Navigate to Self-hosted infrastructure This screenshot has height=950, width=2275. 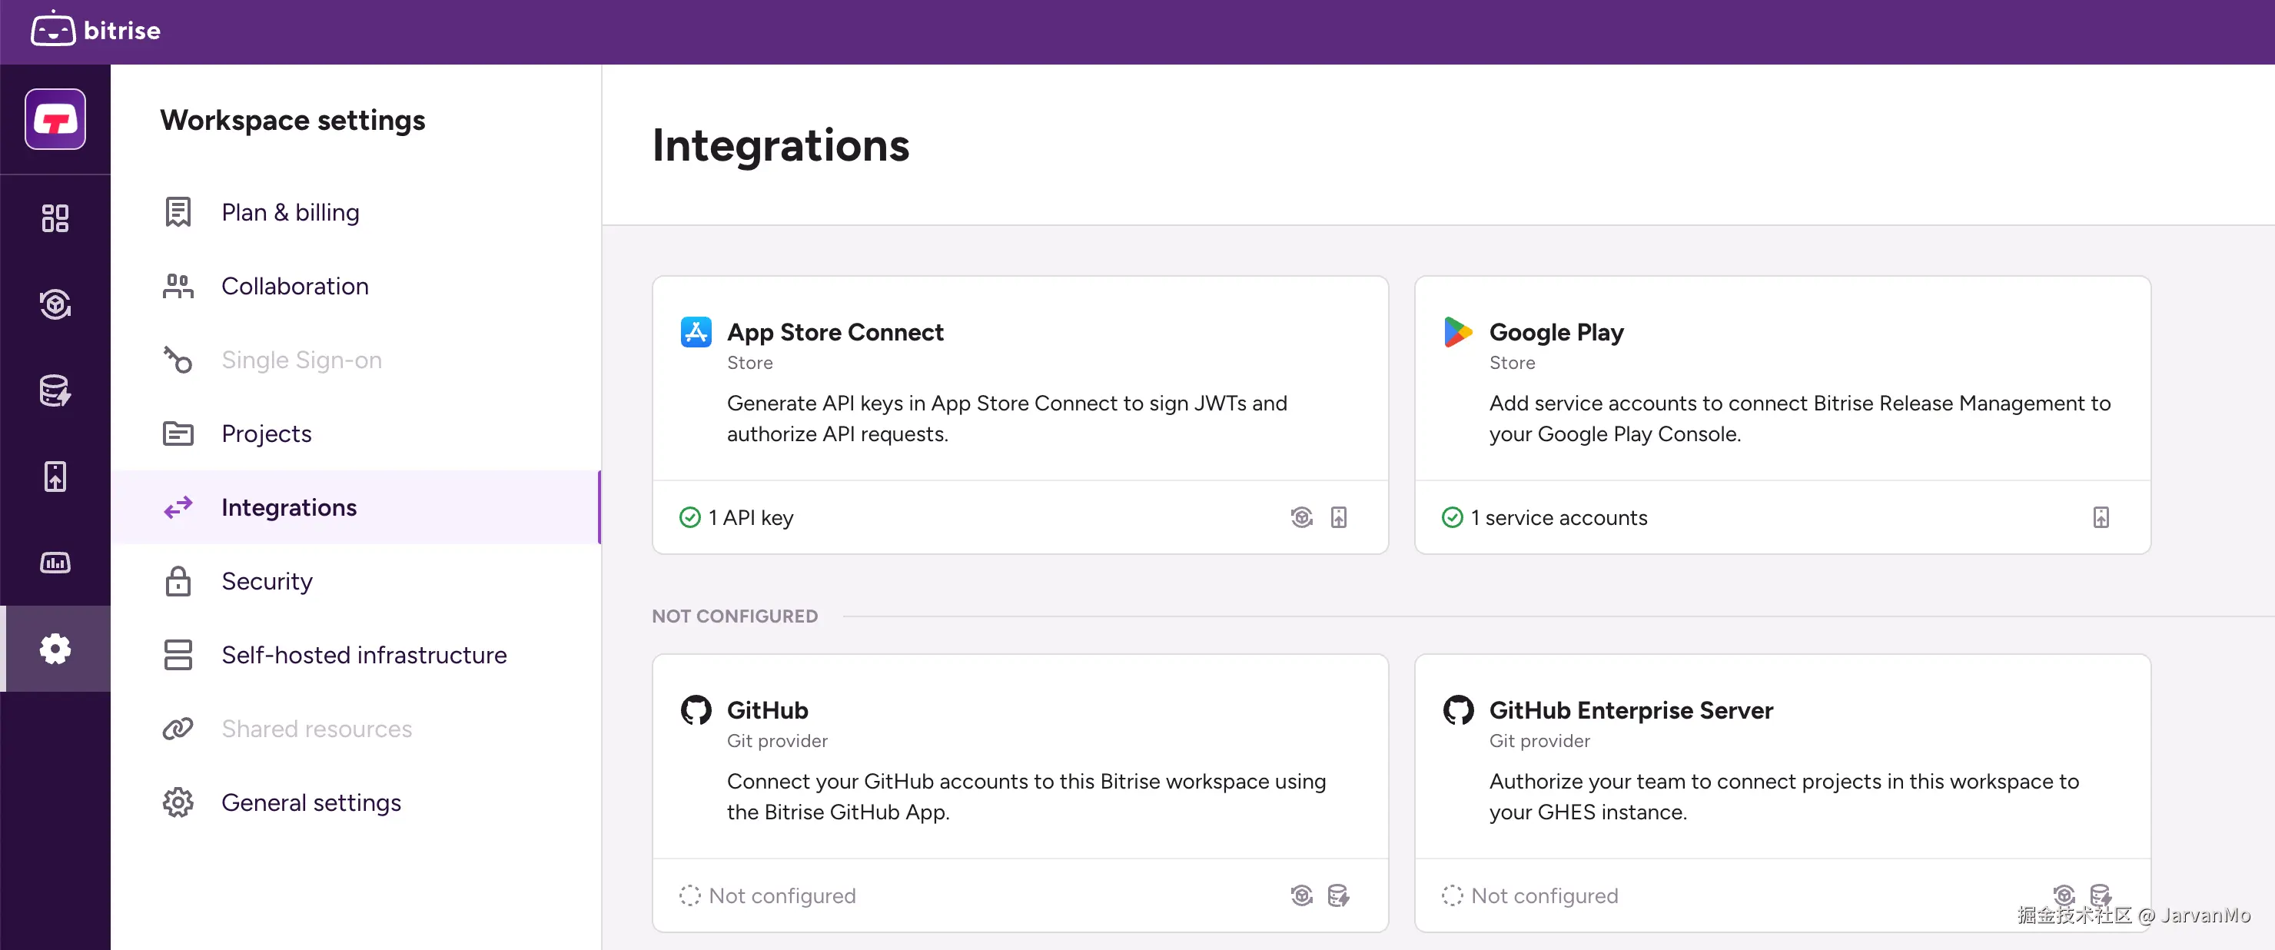(x=363, y=655)
